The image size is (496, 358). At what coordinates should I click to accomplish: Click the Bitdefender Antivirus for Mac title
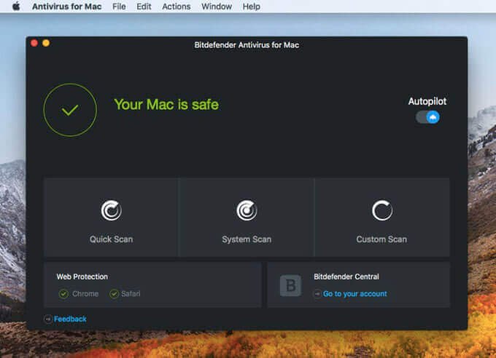[247, 45]
